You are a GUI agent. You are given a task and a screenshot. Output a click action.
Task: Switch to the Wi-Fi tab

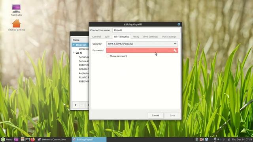point(108,37)
